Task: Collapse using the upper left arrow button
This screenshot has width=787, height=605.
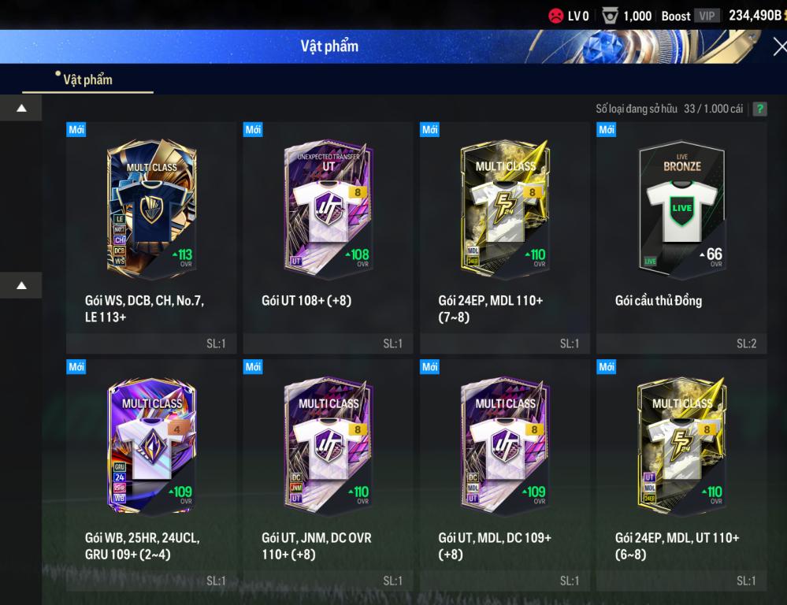Action: point(21,108)
